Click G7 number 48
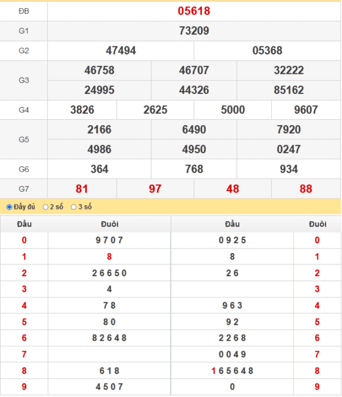Viewport: 342px width, 397px height. tap(233, 189)
